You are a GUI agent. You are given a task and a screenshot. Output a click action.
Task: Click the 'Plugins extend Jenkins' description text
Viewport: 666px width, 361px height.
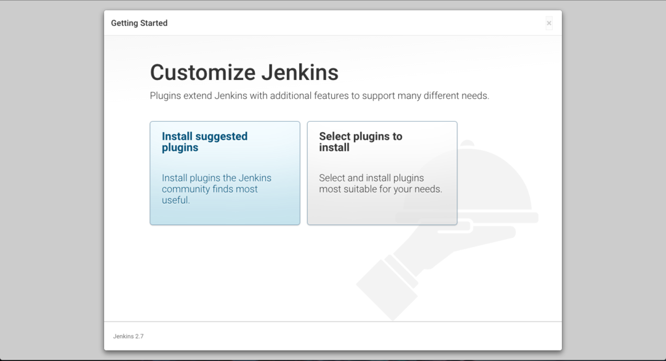(x=319, y=96)
